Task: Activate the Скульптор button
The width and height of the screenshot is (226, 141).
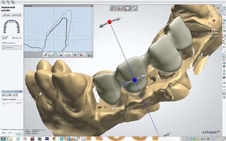Action: (x=12, y=47)
